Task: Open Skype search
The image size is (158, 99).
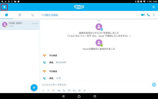Action: [x=154, y=7]
